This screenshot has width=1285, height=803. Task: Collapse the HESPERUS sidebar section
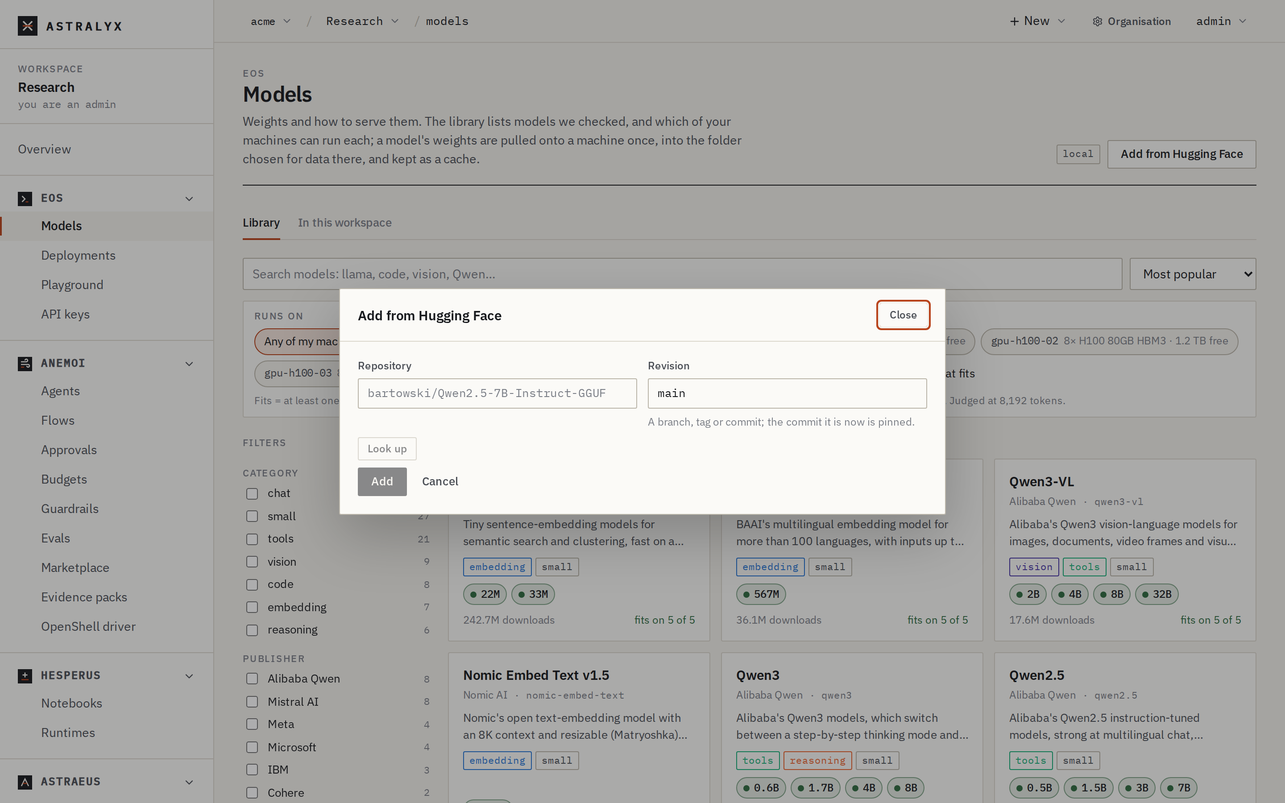(189, 676)
